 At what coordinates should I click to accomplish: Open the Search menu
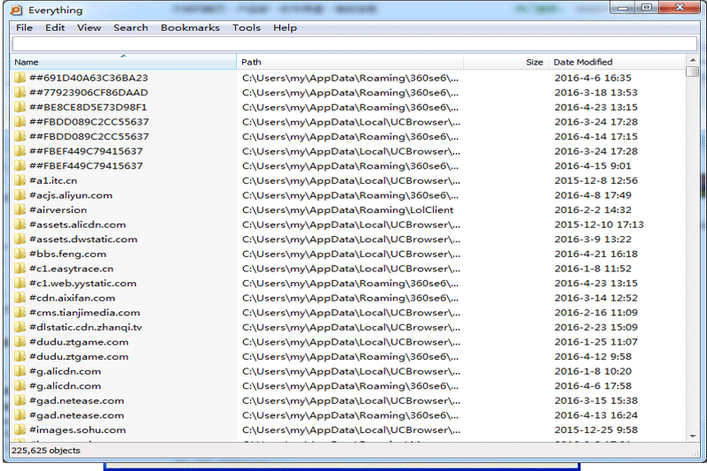tap(131, 28)
